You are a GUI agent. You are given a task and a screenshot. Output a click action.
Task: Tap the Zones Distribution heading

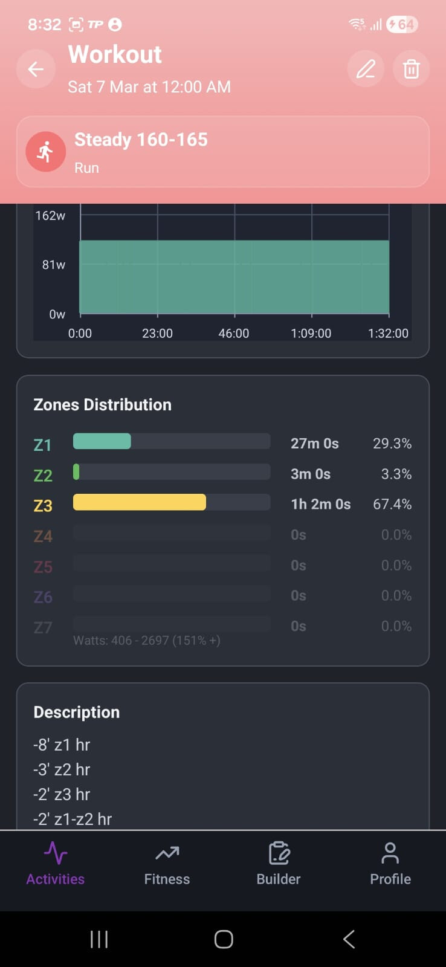(103, 404)
